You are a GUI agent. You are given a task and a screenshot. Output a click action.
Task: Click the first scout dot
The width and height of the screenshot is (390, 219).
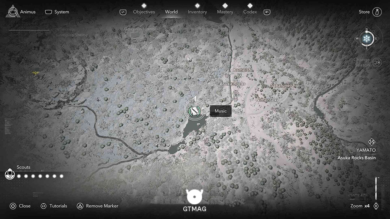point(19,176)
